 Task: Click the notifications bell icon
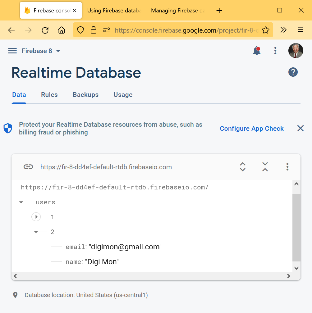256,51
